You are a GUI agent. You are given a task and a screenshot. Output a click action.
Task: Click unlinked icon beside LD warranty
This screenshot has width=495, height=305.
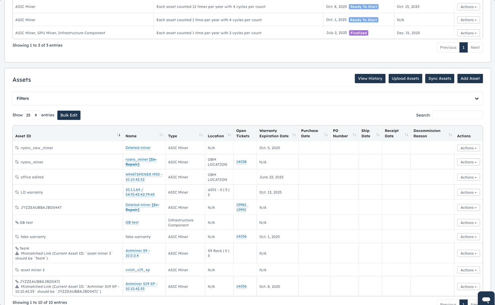click(x=17, y=192)
